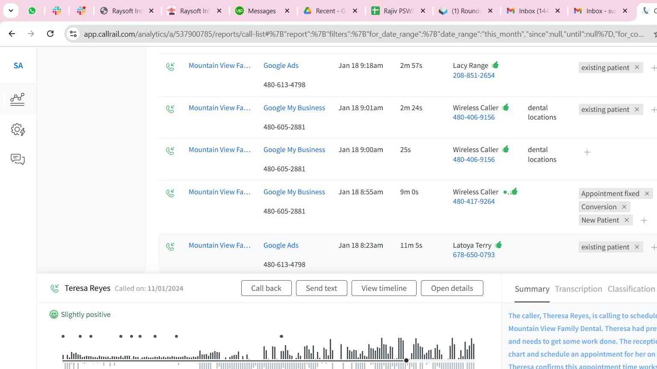This screenshot has width=657, height=369.
Task: Switch to the Transcription tab
Action: pyautogui.click(x=578, y=289)
